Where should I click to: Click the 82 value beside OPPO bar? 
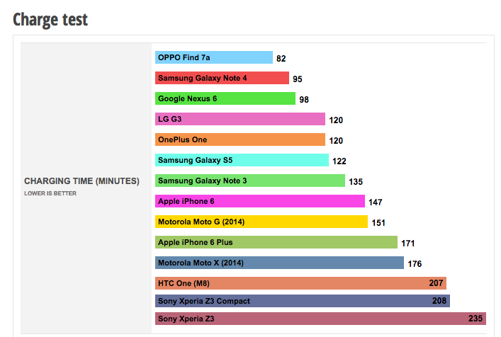pos(281,59)
